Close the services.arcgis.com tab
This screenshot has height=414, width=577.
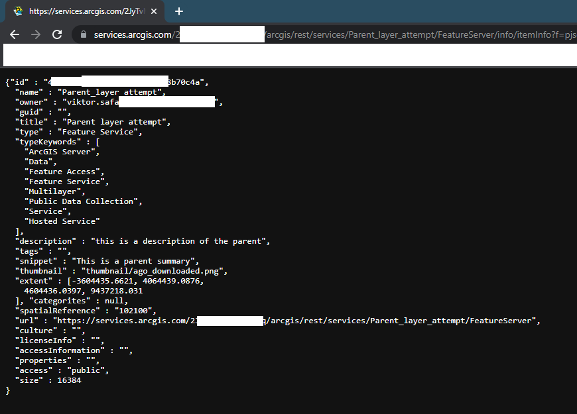(154, 11)
